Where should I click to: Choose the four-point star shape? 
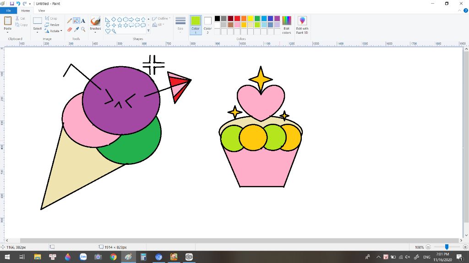pyautogui.click(x=114, y=25)
